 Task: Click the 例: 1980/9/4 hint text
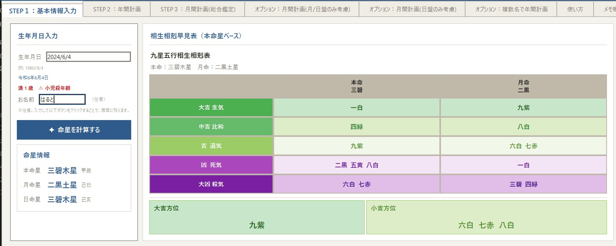point(31,68)
